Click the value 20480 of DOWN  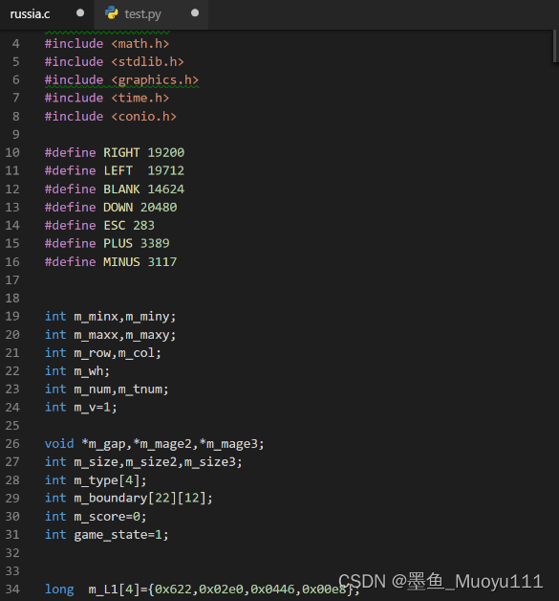tap(159, 208)
